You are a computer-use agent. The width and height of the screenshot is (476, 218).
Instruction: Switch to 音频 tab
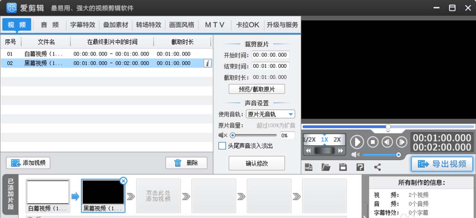tap(50, 25)
